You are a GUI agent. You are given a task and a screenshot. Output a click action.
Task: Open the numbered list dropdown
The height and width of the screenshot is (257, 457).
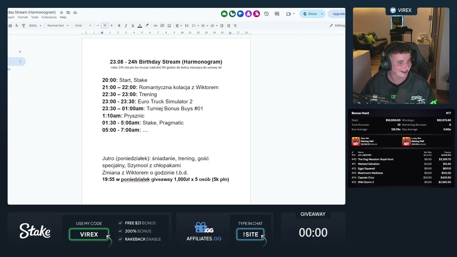coord(214,26)
